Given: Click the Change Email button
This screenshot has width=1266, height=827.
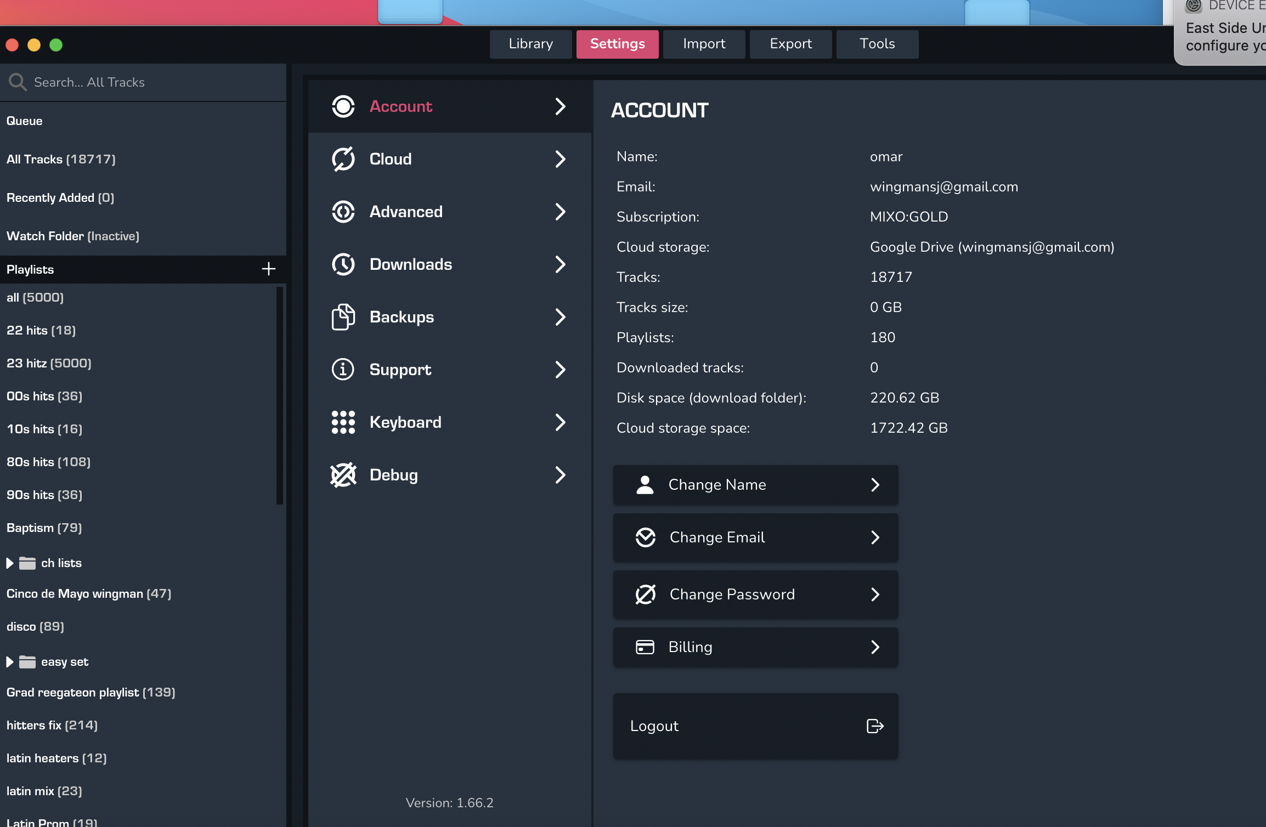Looking at the screenshot, I should pos(755,537).
